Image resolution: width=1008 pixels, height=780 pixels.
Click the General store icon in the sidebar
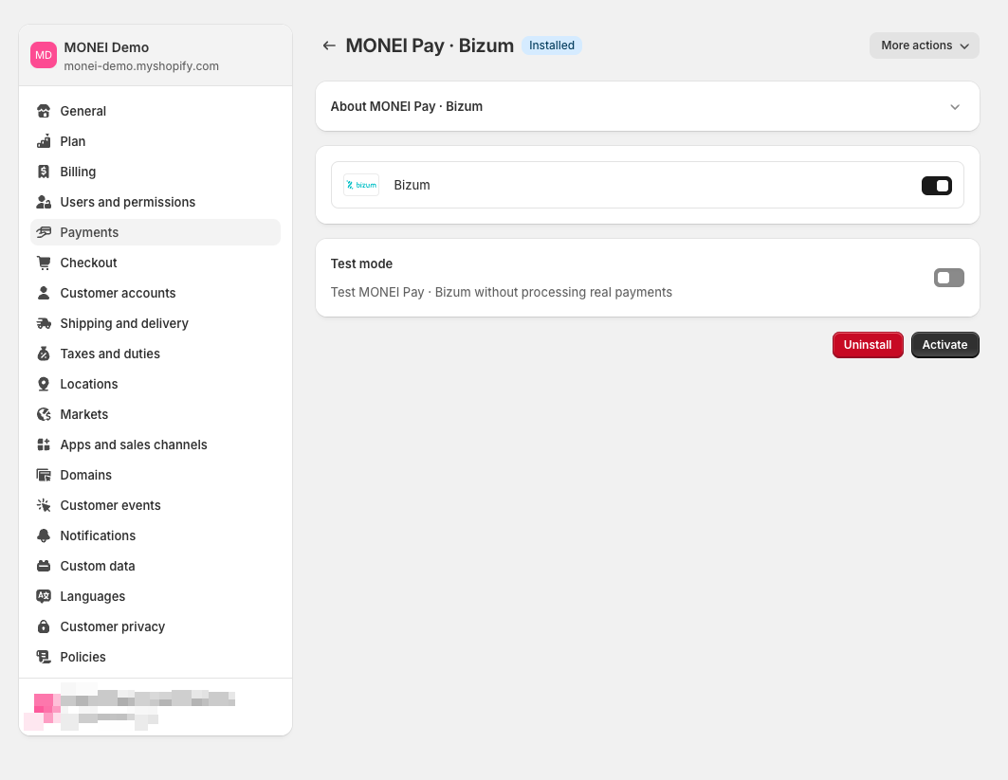(44, 111)
